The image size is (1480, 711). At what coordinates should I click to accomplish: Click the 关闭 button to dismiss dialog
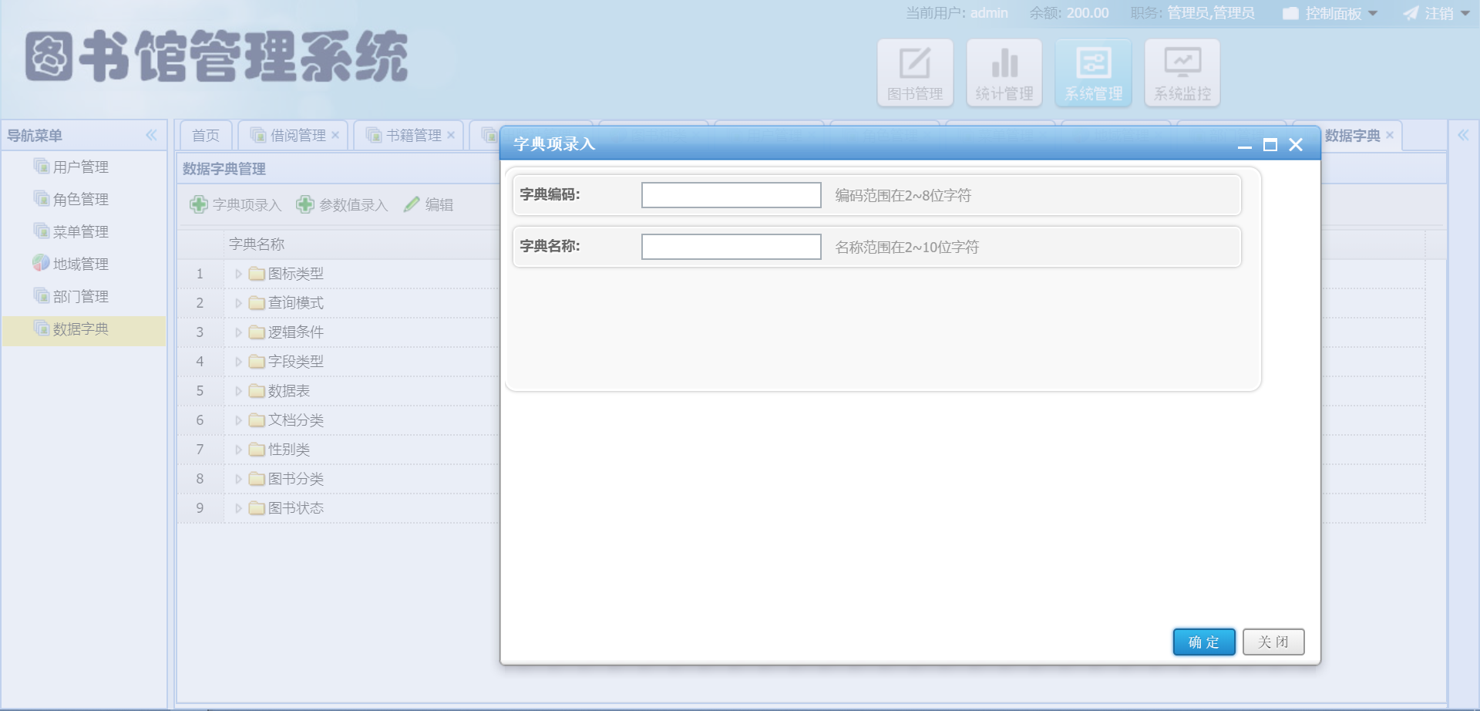pyautogui.click(x=1273, y=641)
